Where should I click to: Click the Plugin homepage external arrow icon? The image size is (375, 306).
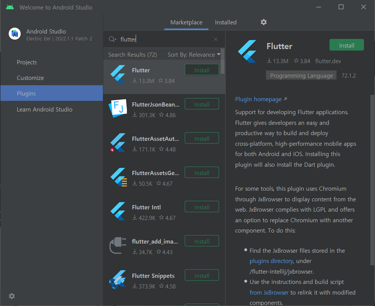(x=285, y=99)
